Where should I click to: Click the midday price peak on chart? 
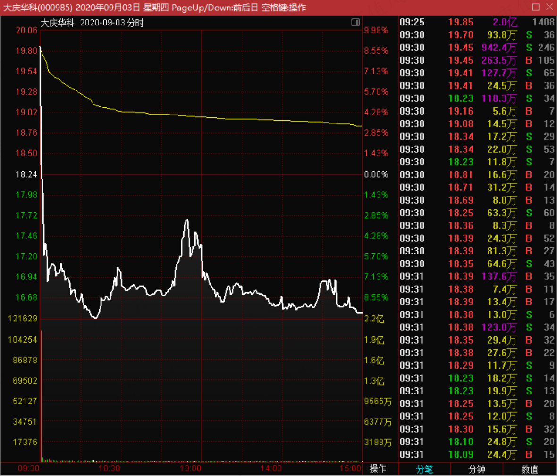click(x=187, y=221)
